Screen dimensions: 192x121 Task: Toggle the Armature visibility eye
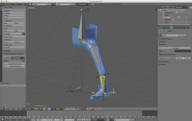[x=186, y=17]
